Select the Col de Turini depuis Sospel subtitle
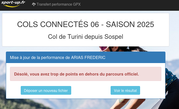The height and width of the screenshot is (109, 179). pos(86,37)
